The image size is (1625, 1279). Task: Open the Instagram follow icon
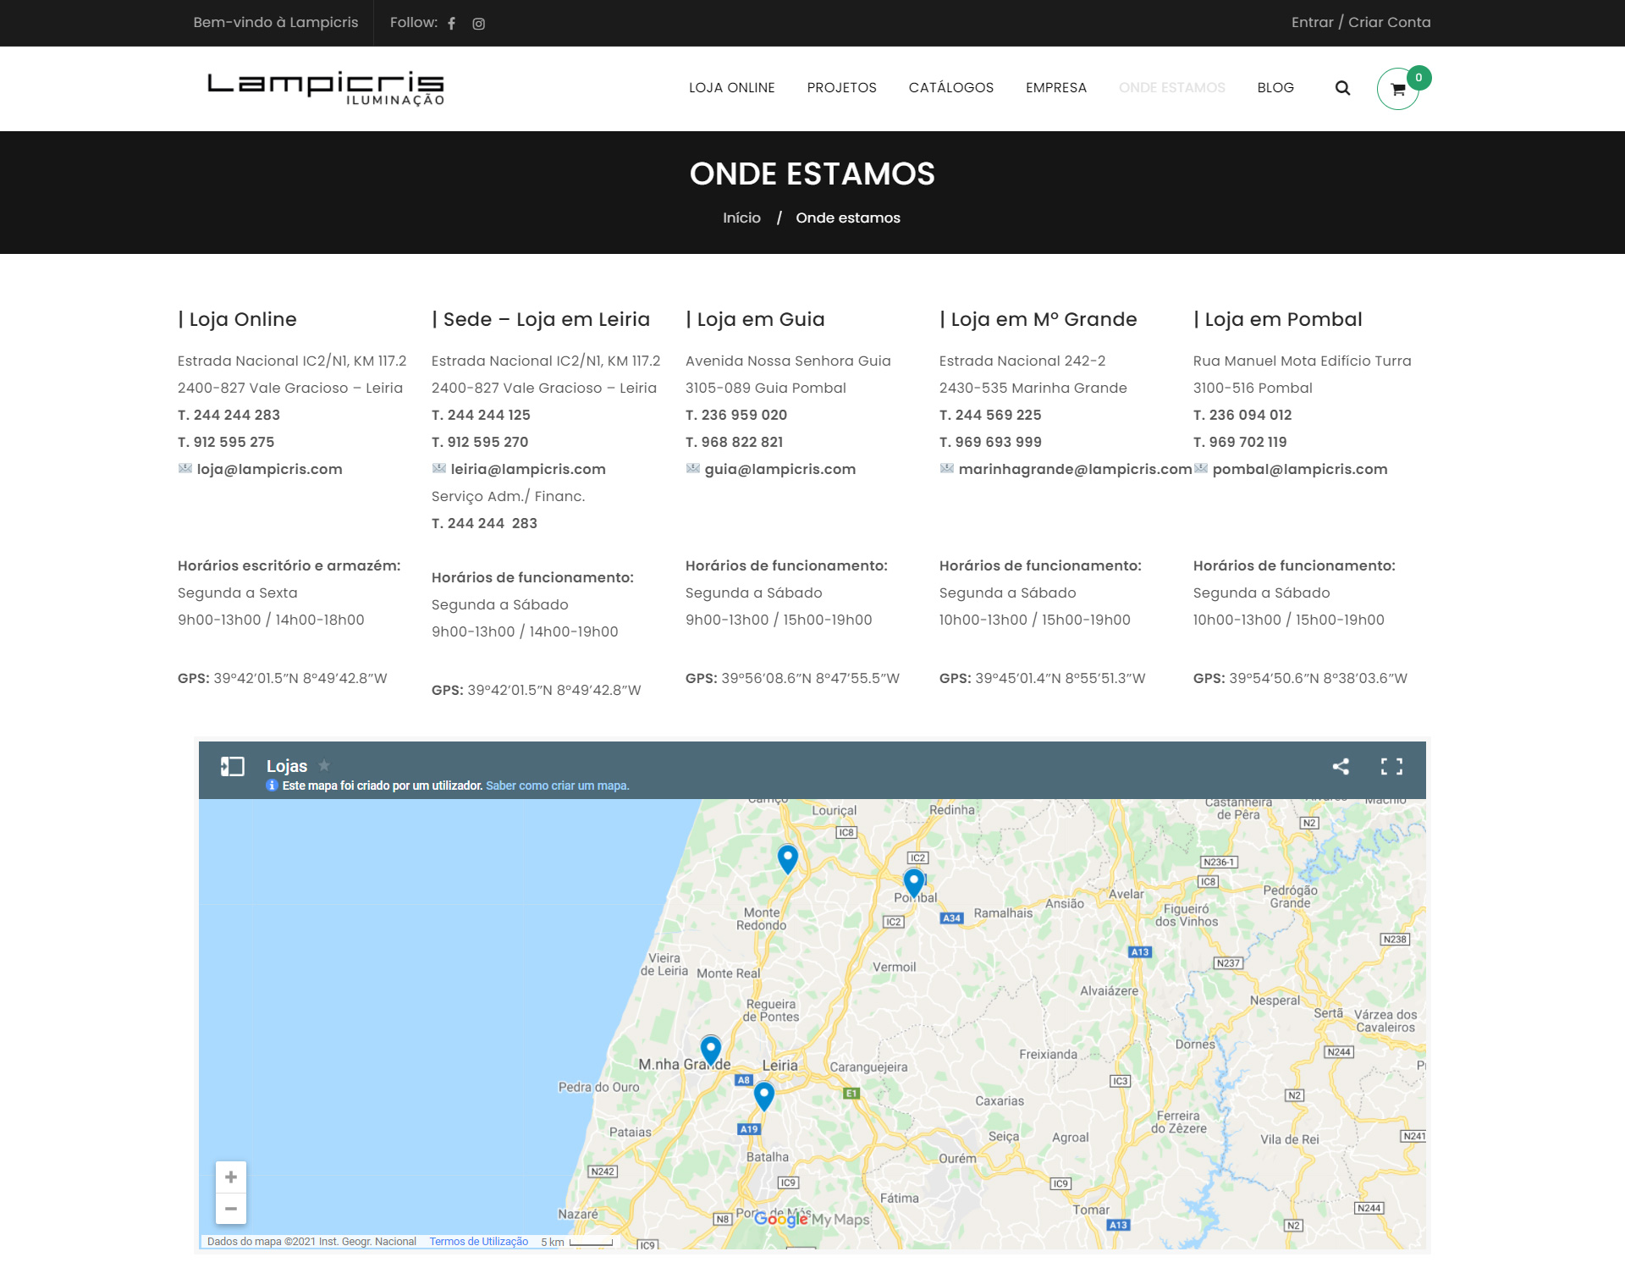coord(478,24)
